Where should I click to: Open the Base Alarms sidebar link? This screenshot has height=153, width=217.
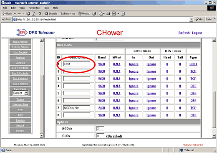pyautogui.click(x=20, y=42)
